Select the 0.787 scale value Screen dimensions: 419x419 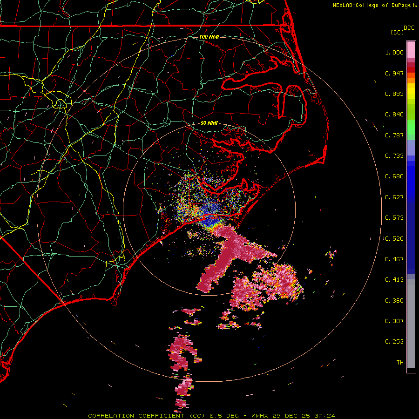(394, 135)
